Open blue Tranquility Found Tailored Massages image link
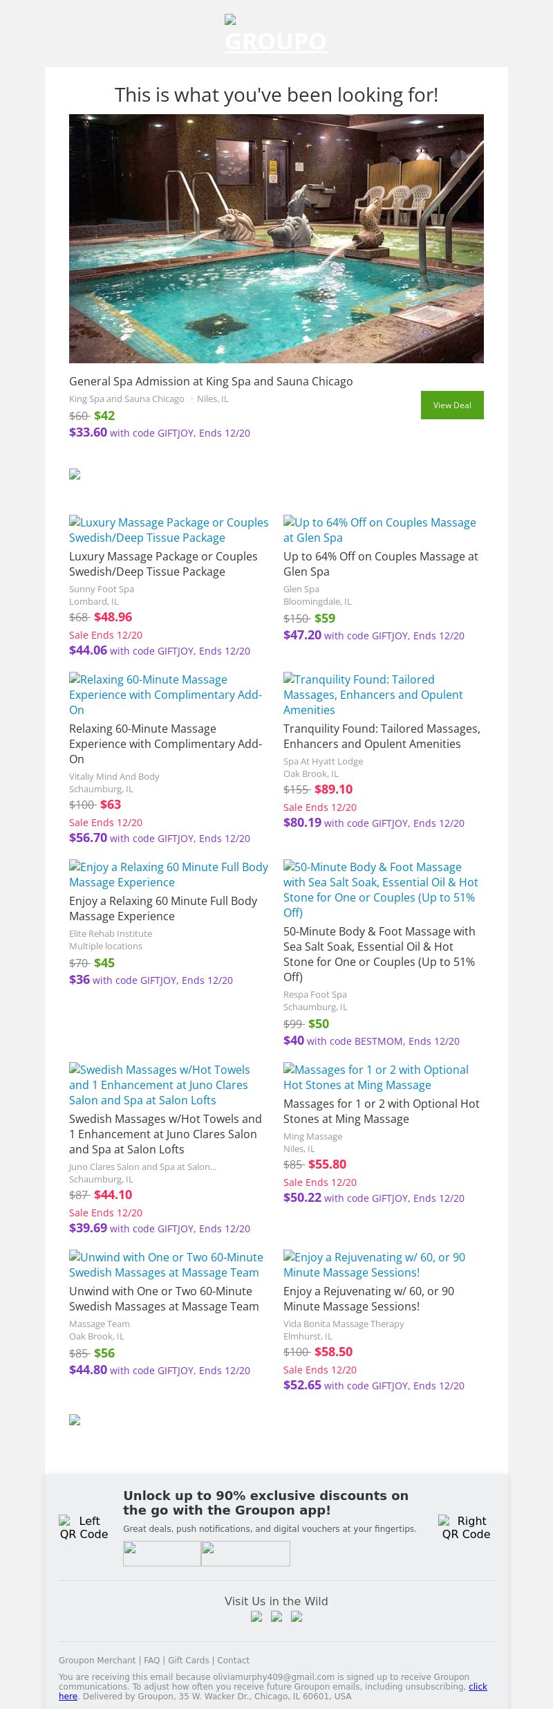Screen dimensions: 553x1709 pyautogui.click(x=373, y=695)
